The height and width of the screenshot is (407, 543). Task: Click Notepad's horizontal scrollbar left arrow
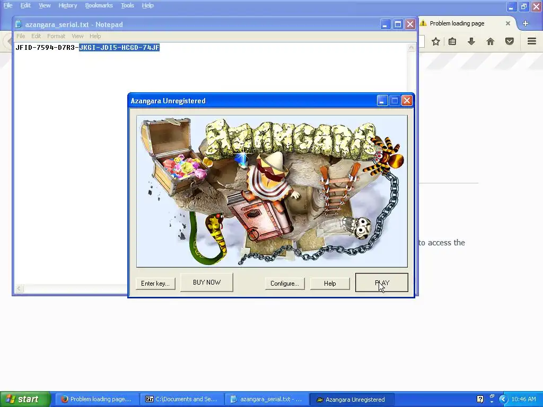(x=20, y=289)
